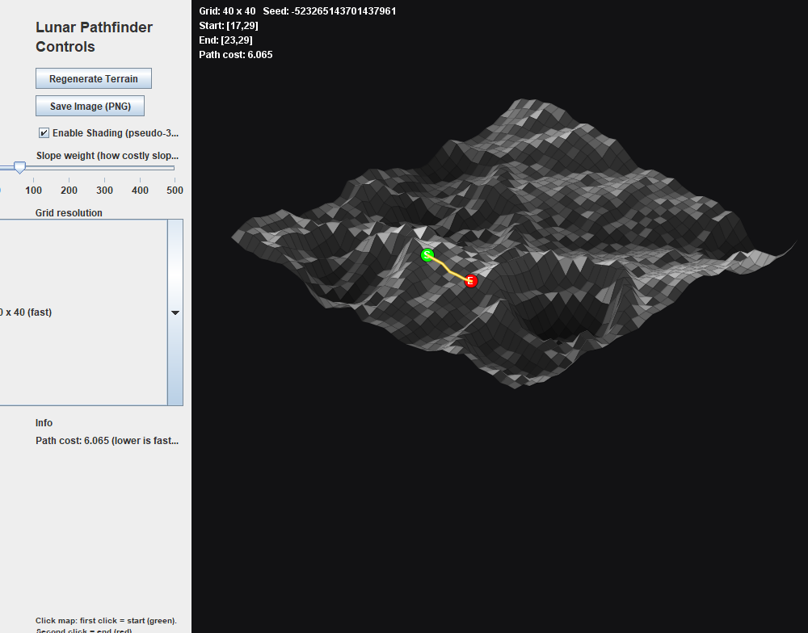Click the Enable Shading label text
The image size is (808, 633).
[x=116, y=133]
